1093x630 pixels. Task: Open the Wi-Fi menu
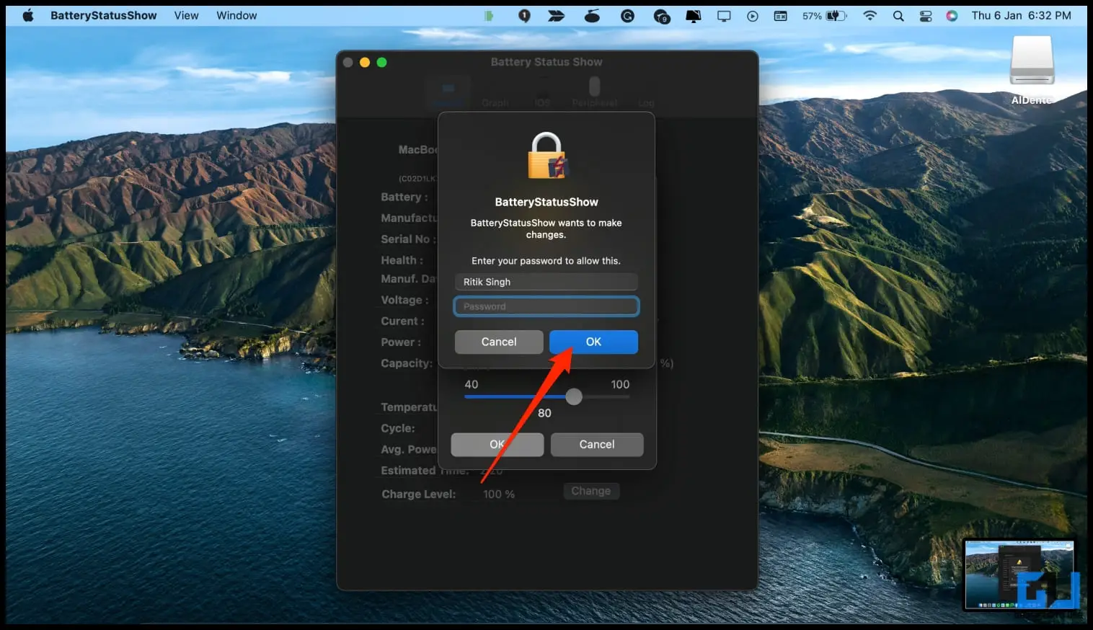click(870, 16)
